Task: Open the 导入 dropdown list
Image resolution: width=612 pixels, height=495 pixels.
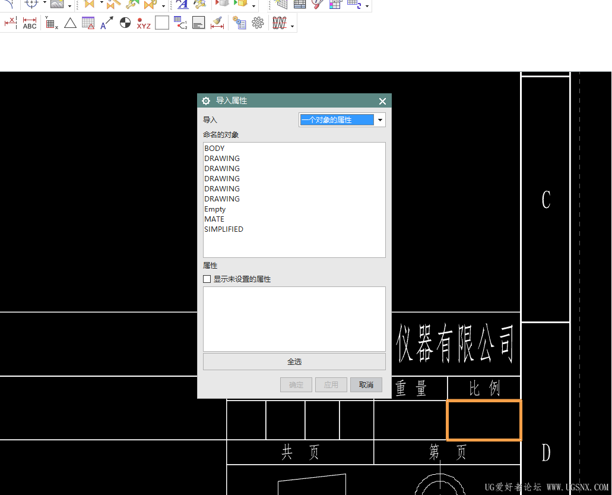Action: click(342, 120)
